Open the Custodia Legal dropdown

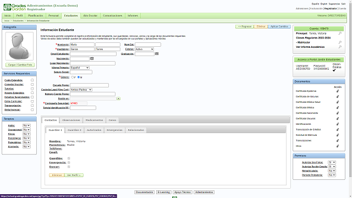pyautogui.click(x=81, y=90)
